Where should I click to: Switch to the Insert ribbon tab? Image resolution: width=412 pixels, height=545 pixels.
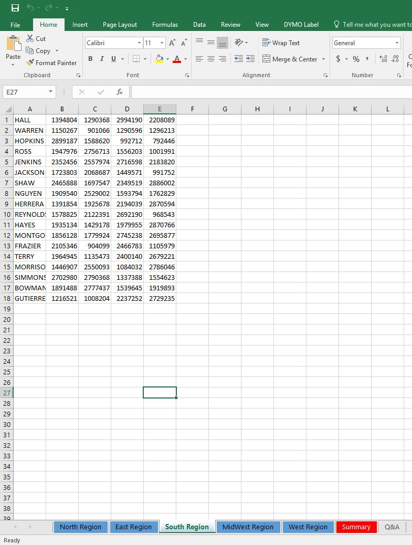click(80, 25)
